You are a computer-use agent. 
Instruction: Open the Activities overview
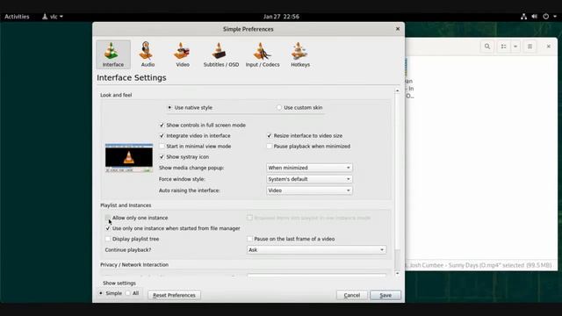(x=17, y=17)
